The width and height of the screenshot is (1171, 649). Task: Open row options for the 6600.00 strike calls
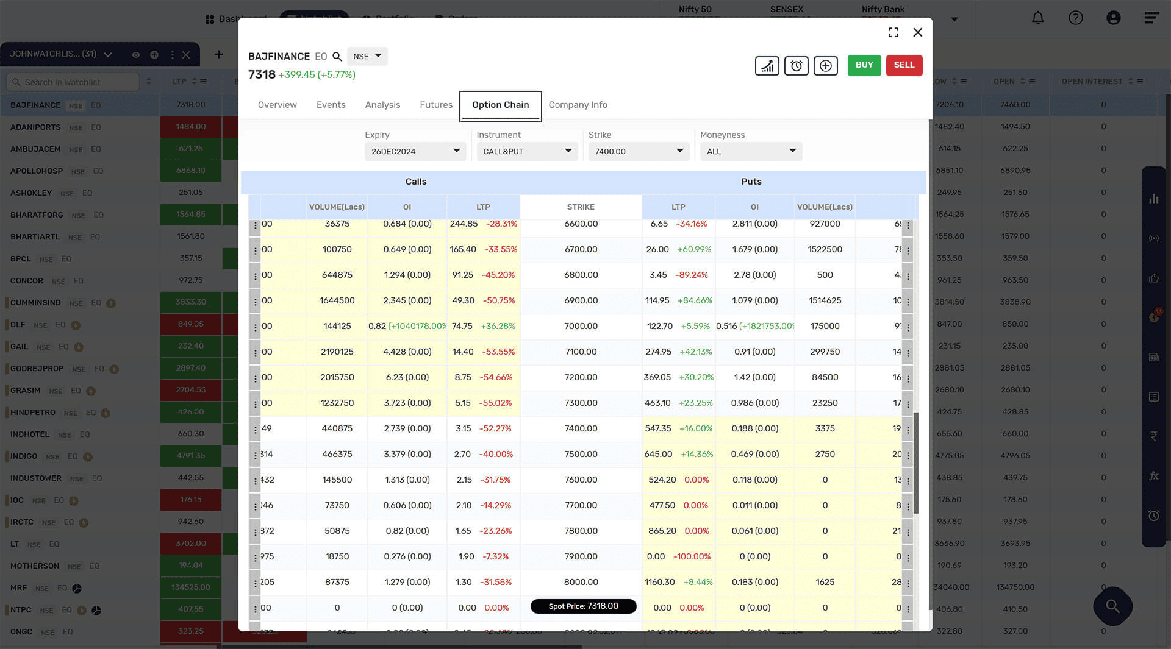click(255, 225)
